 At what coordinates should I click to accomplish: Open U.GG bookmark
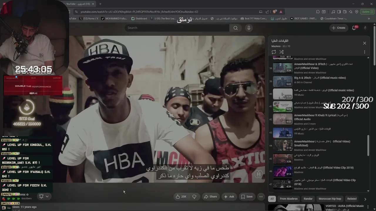click(x=163, y=18)
